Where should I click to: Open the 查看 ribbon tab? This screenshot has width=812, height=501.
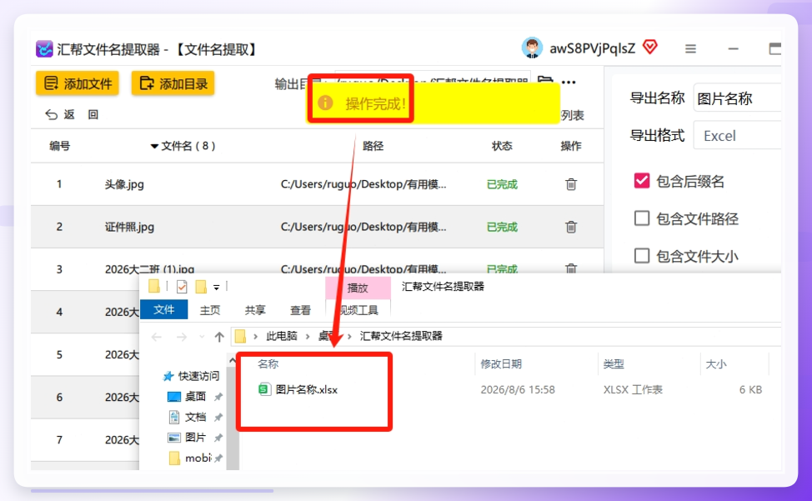[300, 310]
